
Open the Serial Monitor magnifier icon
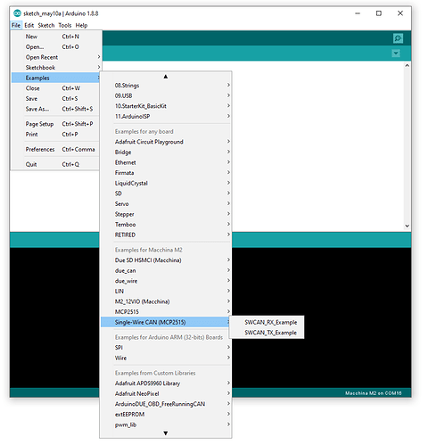[398, 38]
